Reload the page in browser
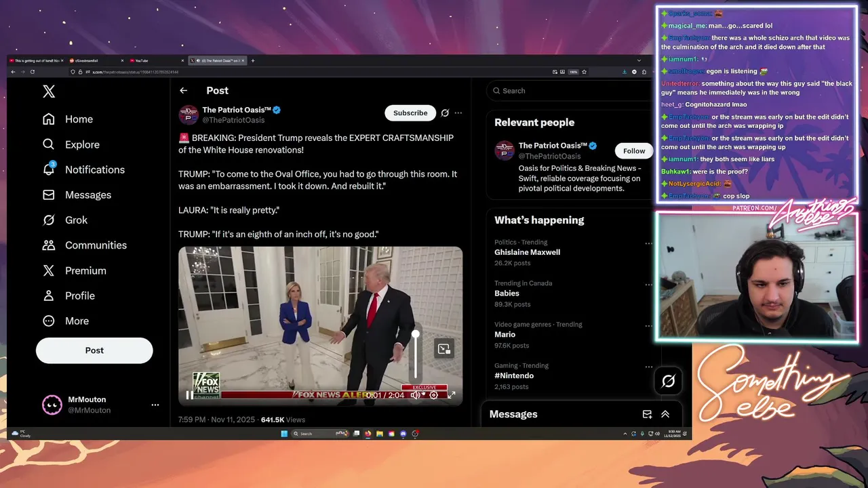 [x=32, y=72]
